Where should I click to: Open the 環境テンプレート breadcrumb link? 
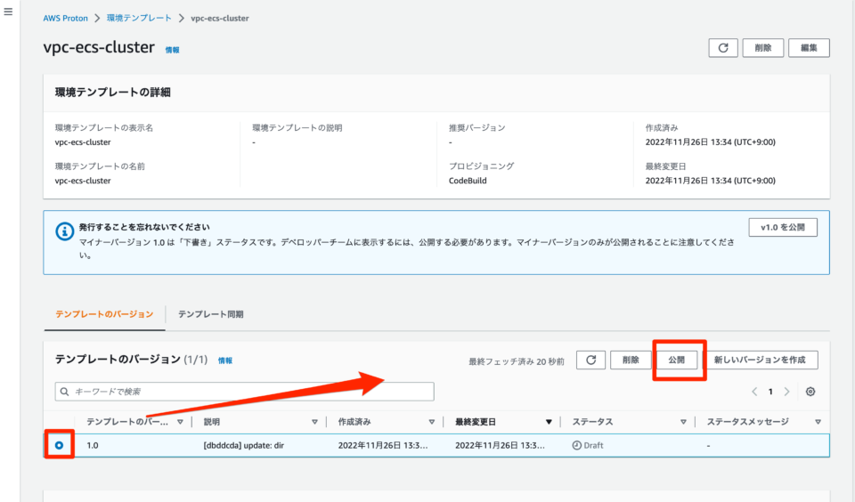point(139,18)
